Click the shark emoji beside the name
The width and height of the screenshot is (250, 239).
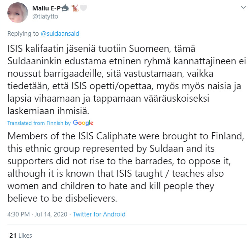coord(65,8)
